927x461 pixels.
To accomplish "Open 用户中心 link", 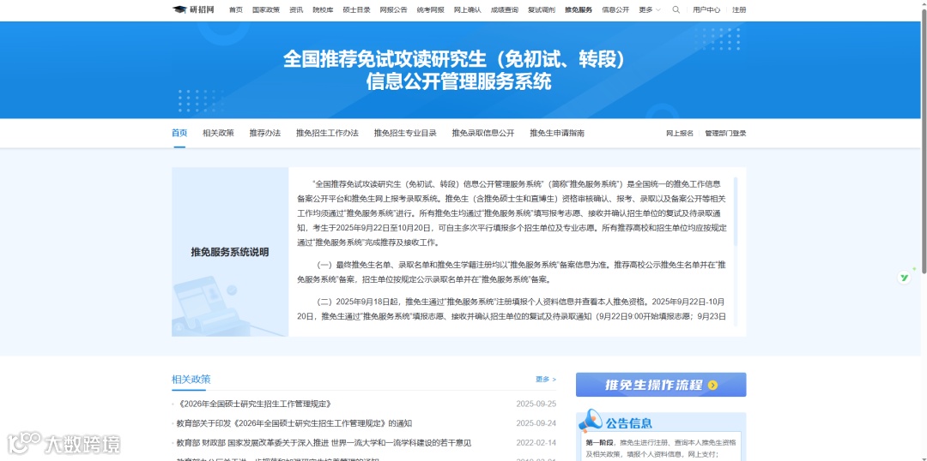I will pyautogui.click(x=706, y=9).
